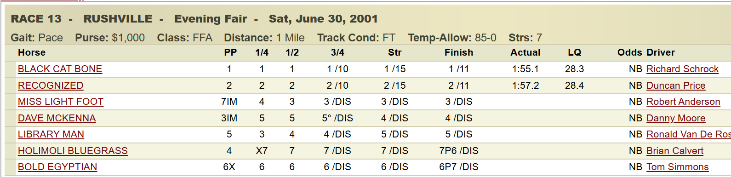Click the MISS LIGHT FOOT link
The image size is (731, 177).
pyautogui.click(x=61, y=102)
